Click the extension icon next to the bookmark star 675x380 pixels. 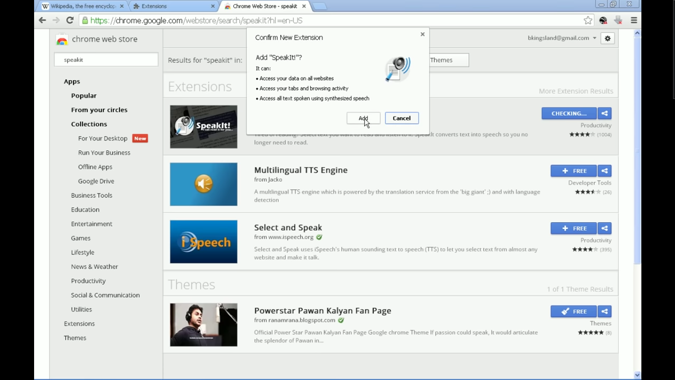click(x=603, y=20)
